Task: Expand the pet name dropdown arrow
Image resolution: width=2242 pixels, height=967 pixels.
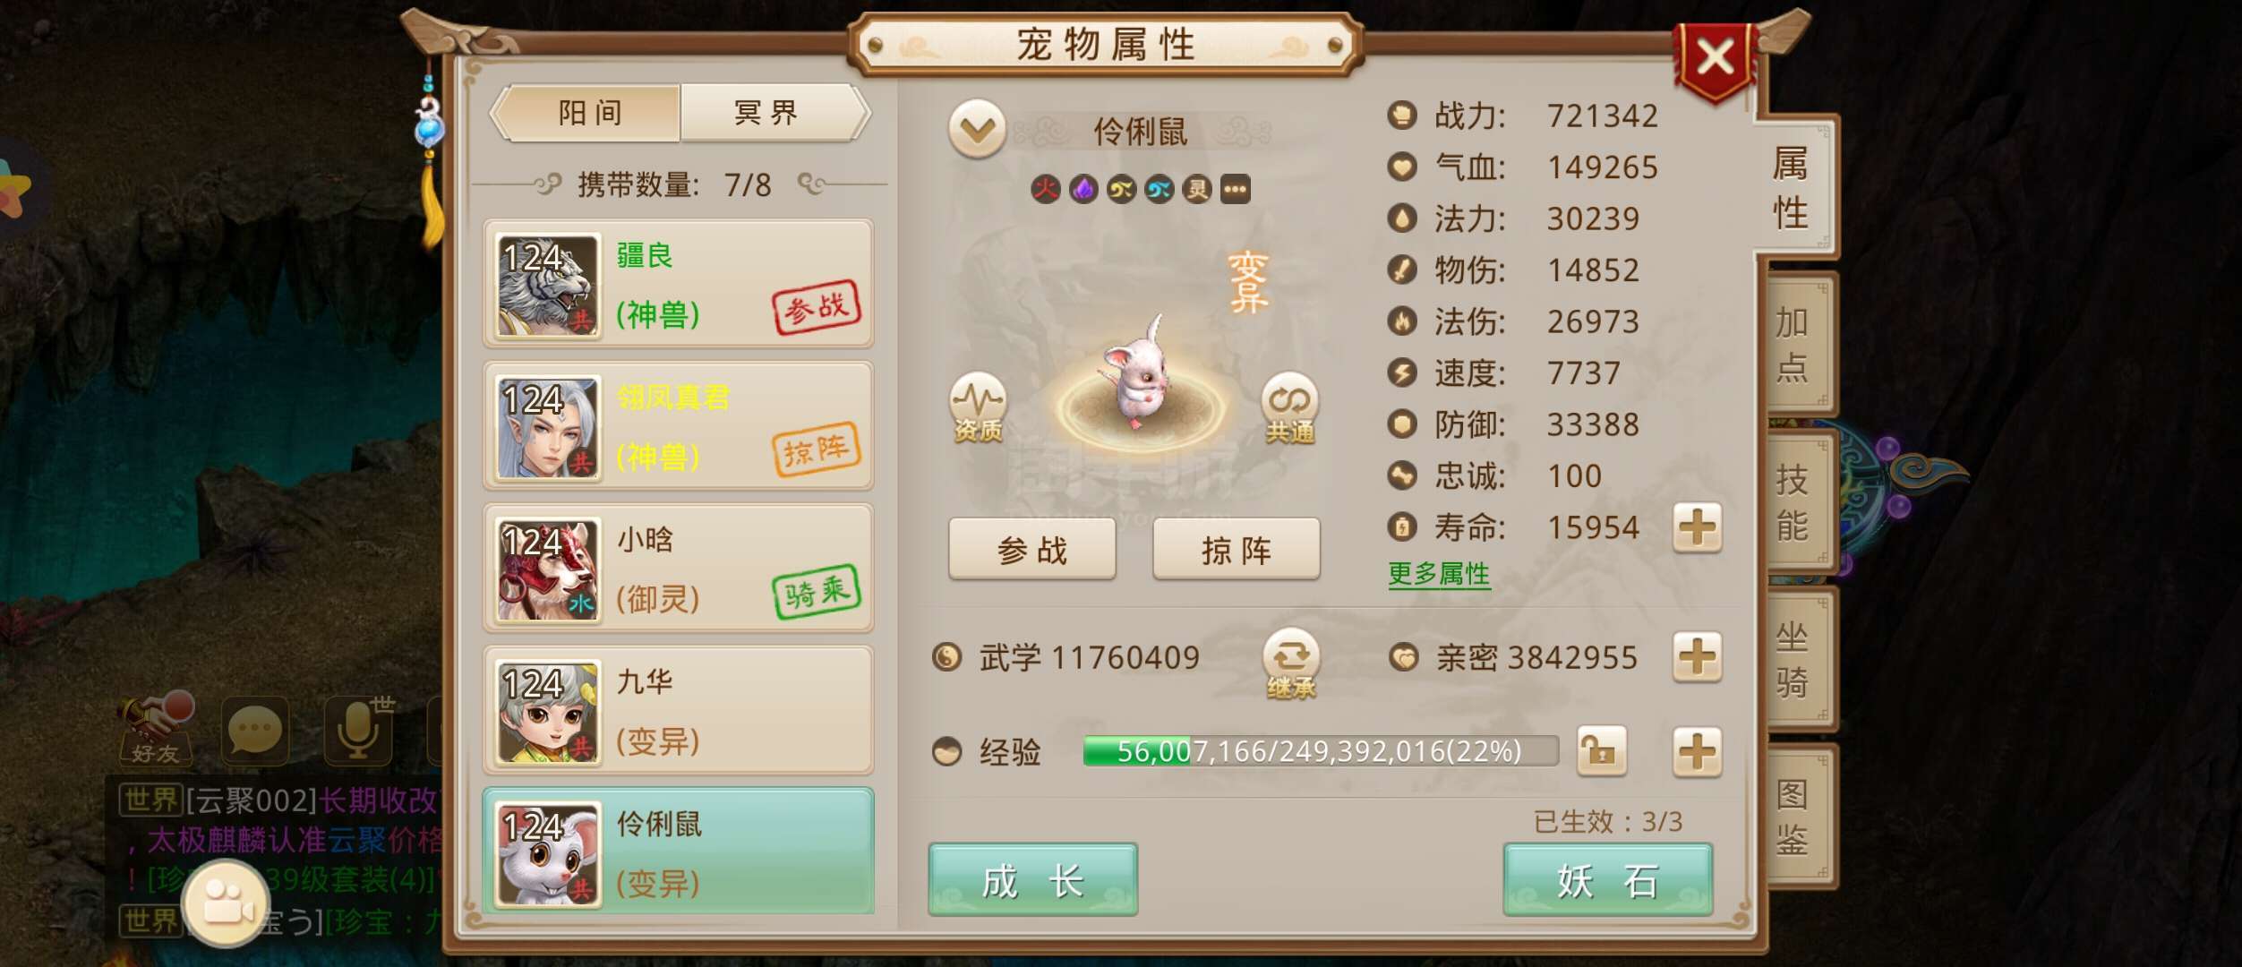Action: [977, 129]
